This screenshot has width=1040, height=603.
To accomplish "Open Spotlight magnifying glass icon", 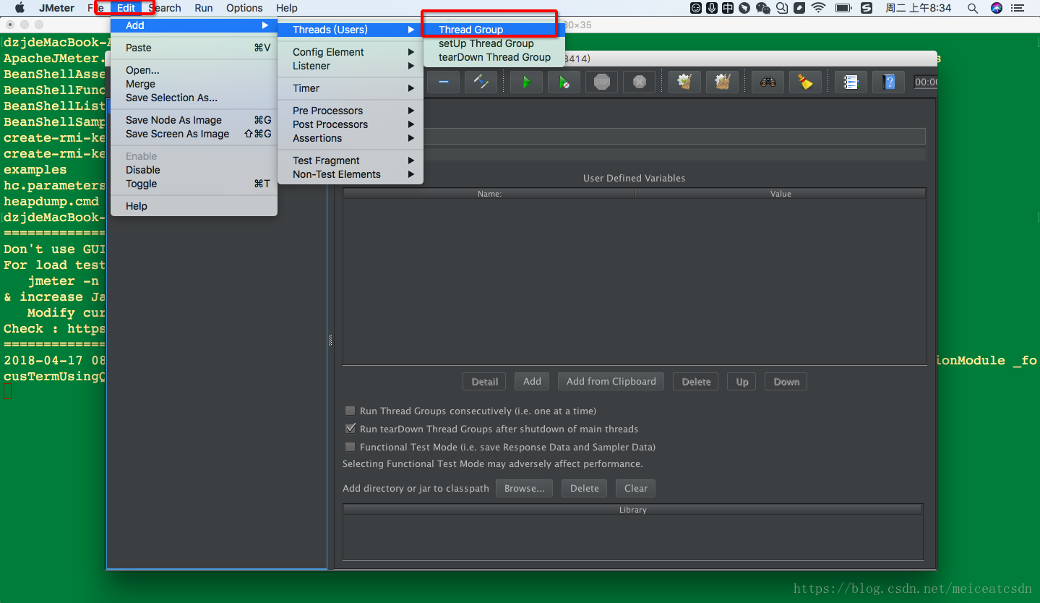I will click(x=973, y=8).
